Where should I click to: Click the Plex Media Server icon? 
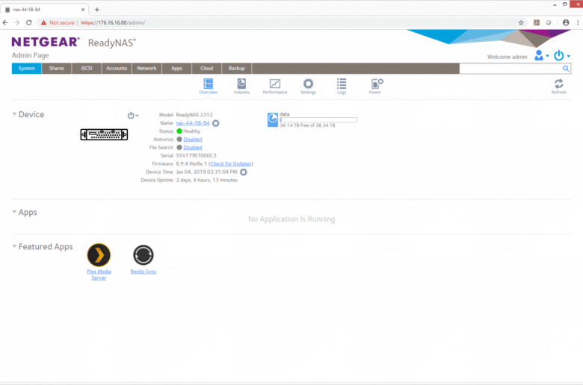click(99, 255)
